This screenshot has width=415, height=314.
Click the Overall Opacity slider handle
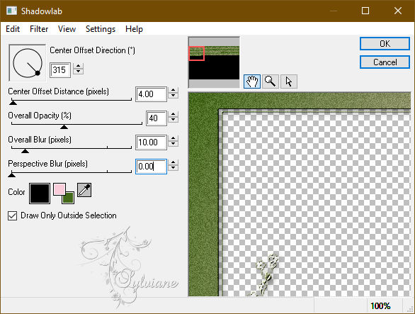64,127
